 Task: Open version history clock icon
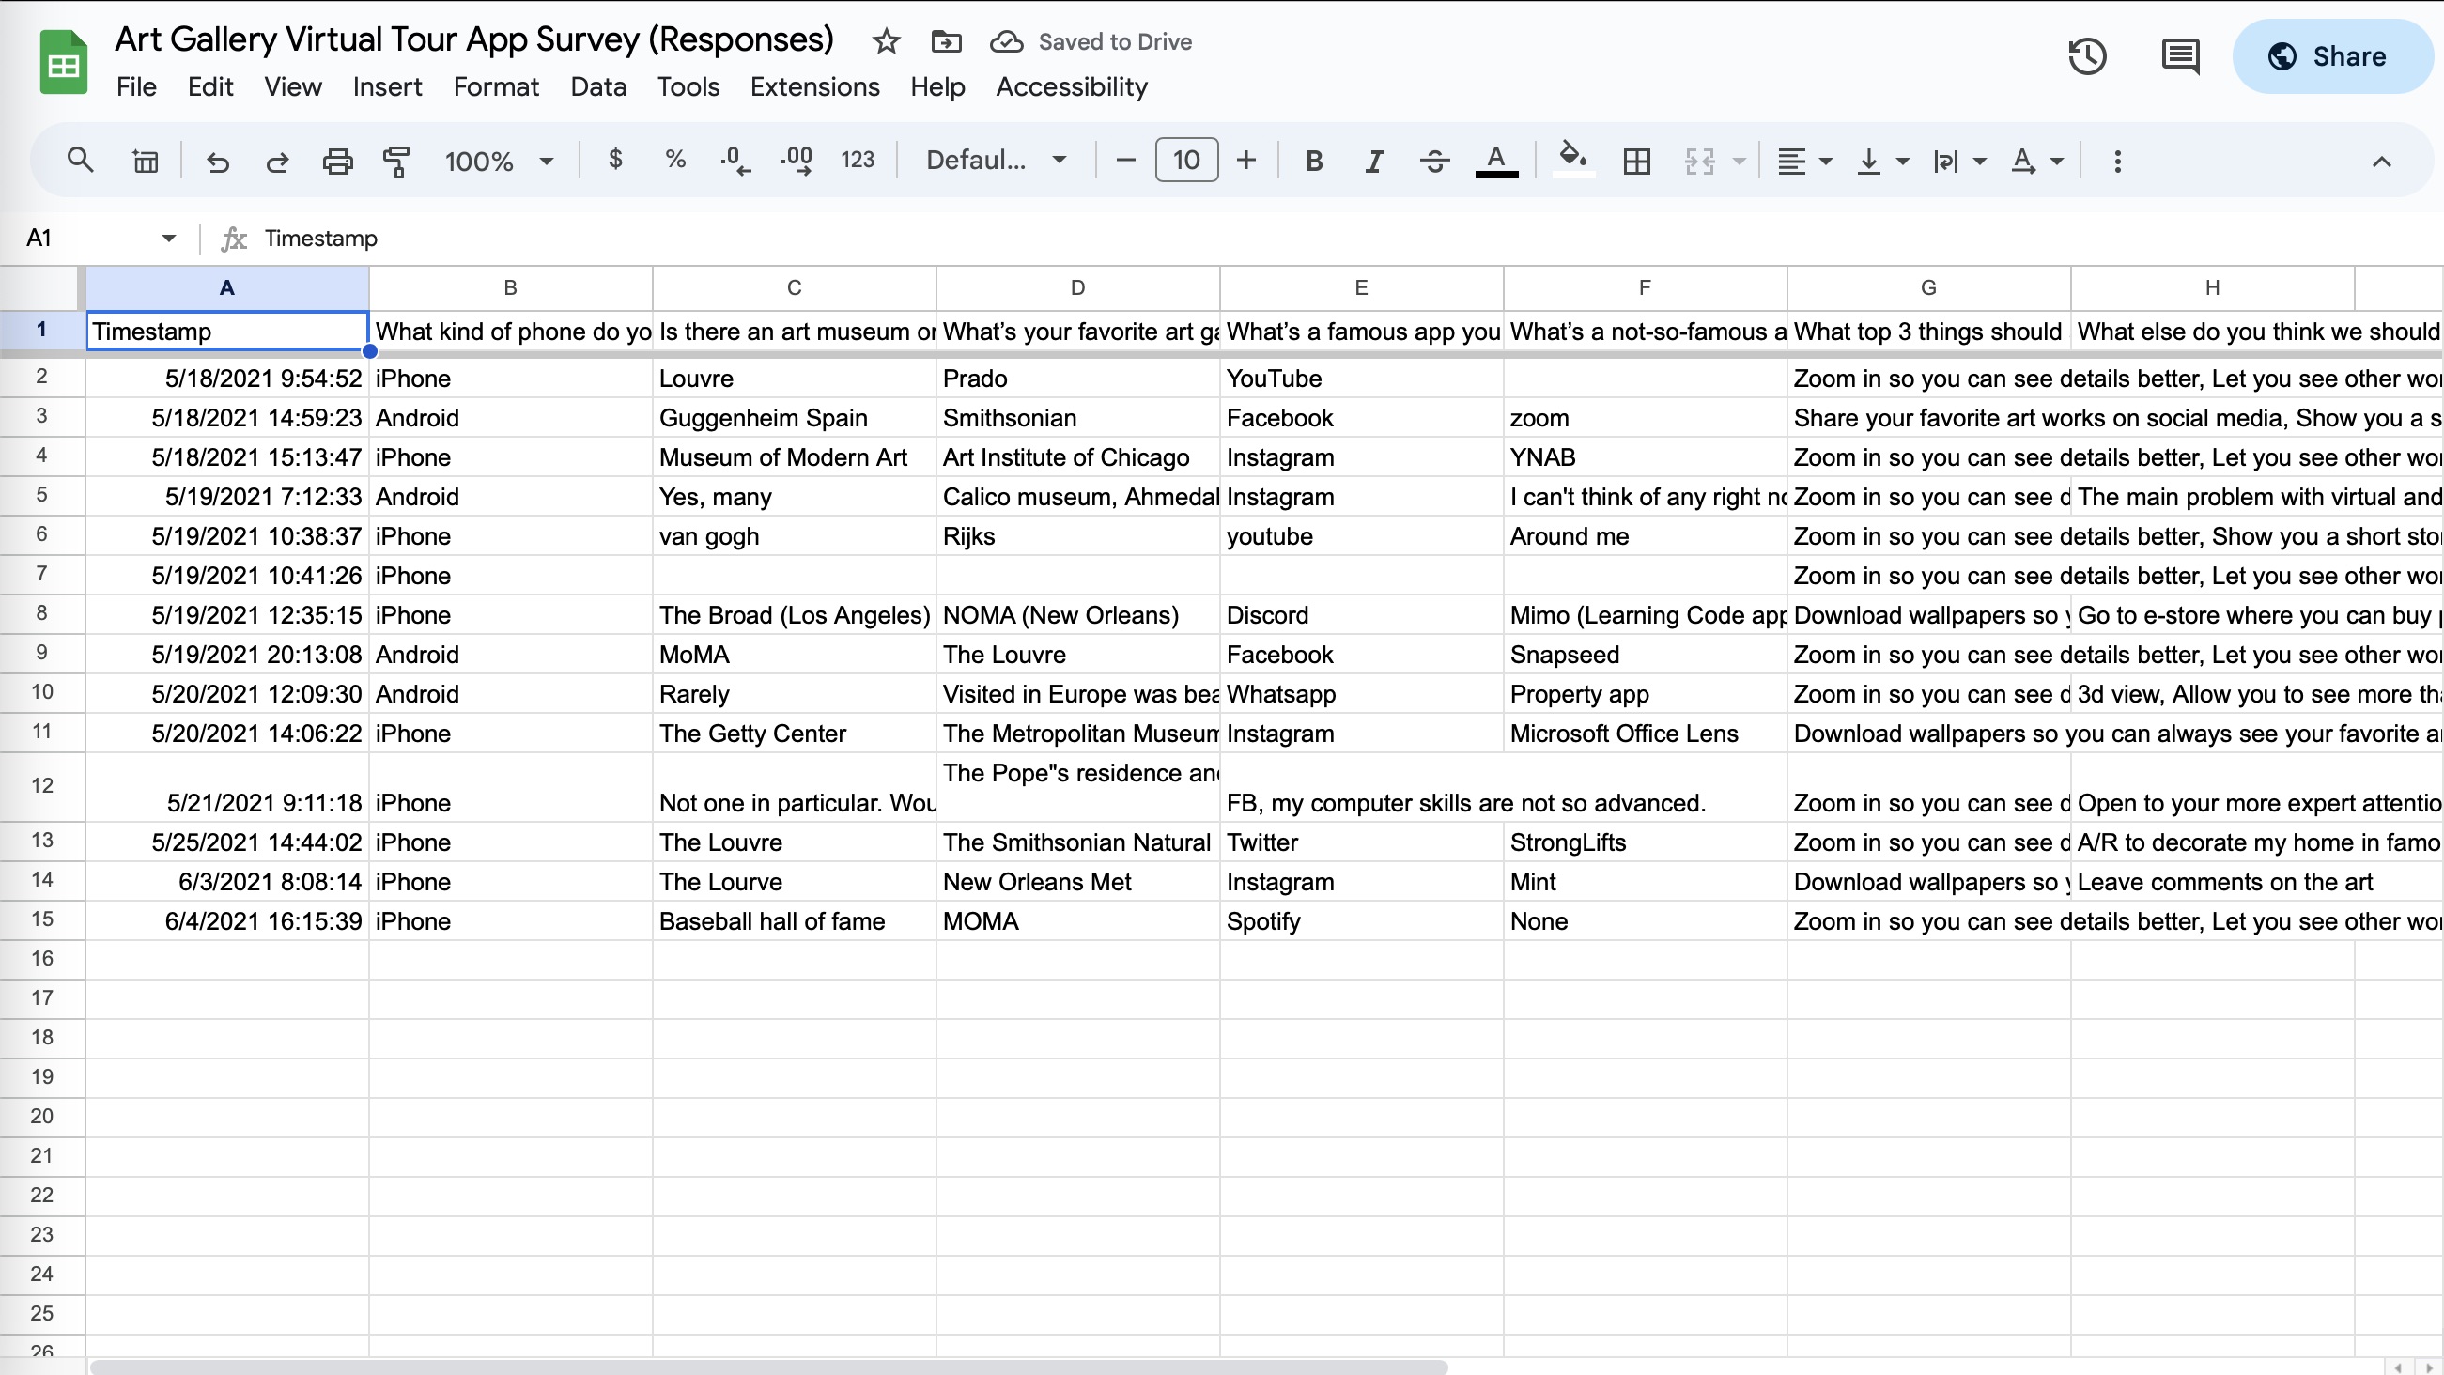click(x=2087, y=56)
